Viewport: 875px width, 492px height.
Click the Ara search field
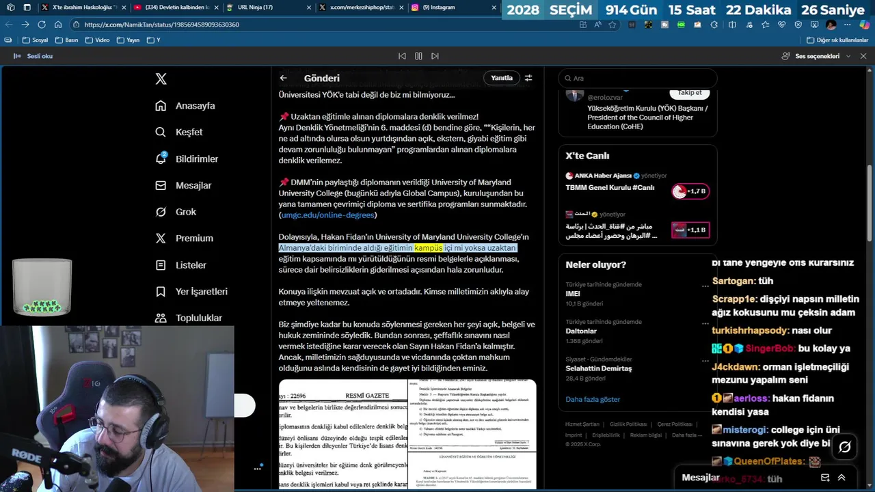pos(638,78)
